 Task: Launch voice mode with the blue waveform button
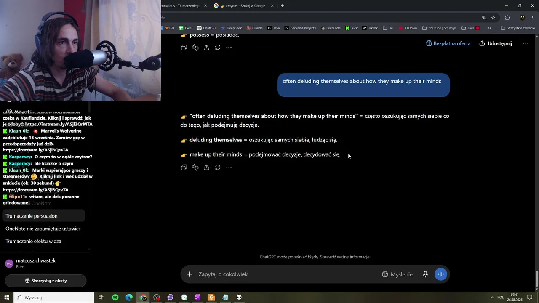441,274
